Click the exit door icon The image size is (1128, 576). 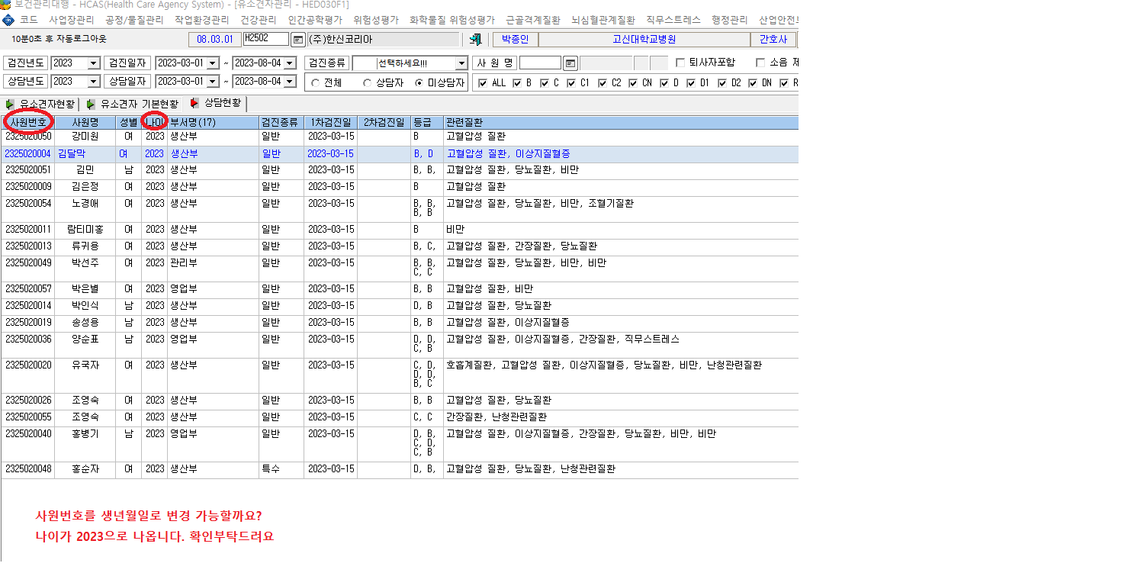tap(476, 40)
